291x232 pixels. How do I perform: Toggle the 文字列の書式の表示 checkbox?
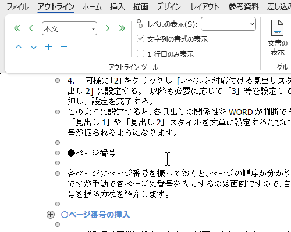coord(140,39)
